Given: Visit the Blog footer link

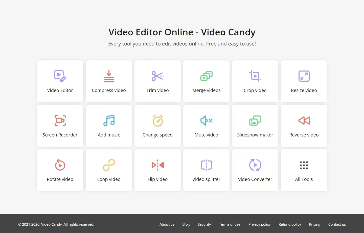Looking at the screenshot, I should point(186,224).
